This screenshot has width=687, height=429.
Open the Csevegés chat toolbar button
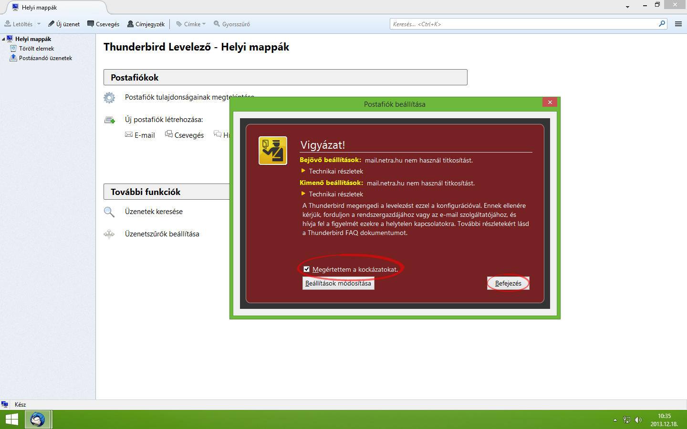104,24
